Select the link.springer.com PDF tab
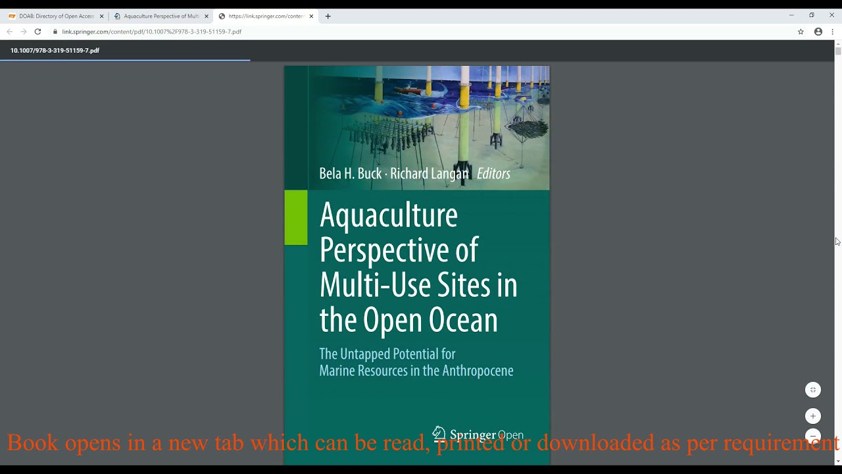Image resolution: width=842 pixels, height=474 pixels. pyautogui.click(x=266, y=16)
